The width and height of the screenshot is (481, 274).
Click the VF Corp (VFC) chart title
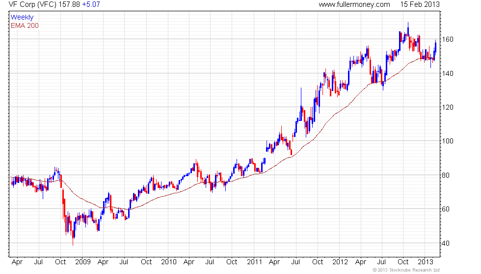33,4
